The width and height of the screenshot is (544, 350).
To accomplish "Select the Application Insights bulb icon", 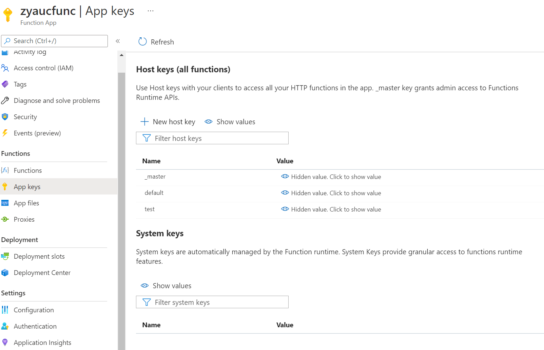I will pos(5,342).
